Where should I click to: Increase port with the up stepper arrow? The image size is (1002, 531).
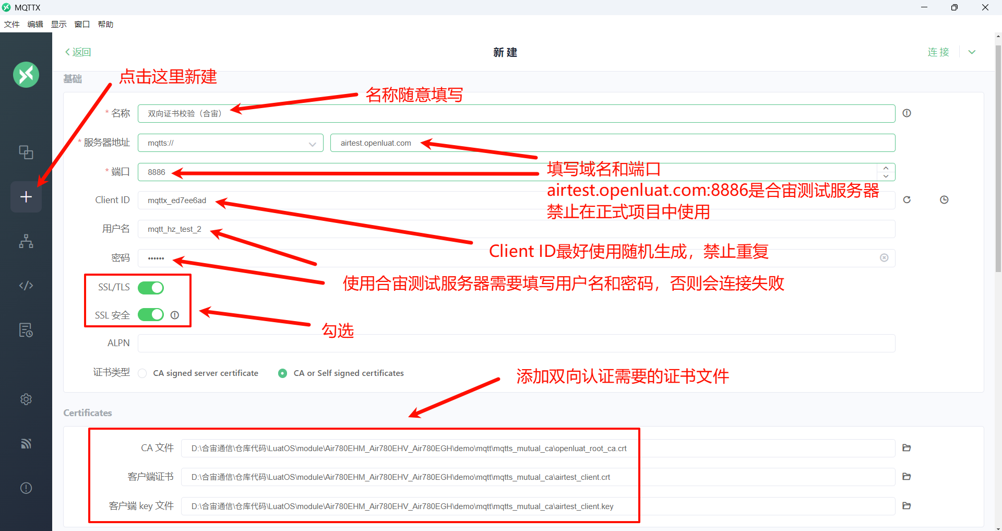tap(886, 168)
